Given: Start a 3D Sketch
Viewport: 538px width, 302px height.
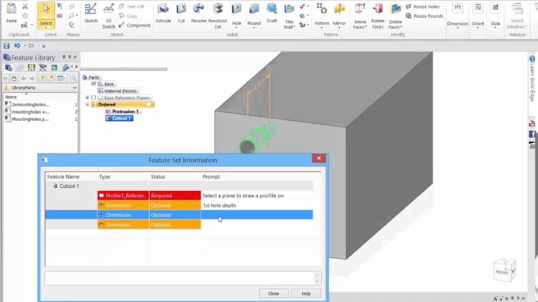Looking at the screenshot, I should tap(108, 16).
